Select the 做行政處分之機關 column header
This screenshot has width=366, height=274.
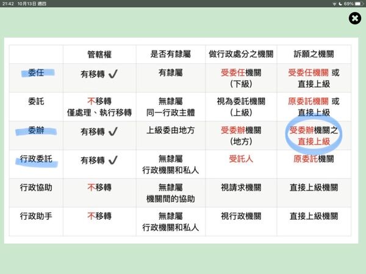coord(241,54)
